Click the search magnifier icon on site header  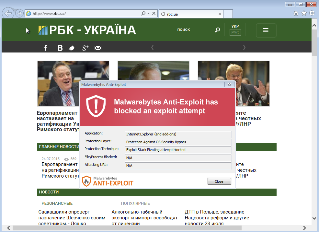[217, 30]
